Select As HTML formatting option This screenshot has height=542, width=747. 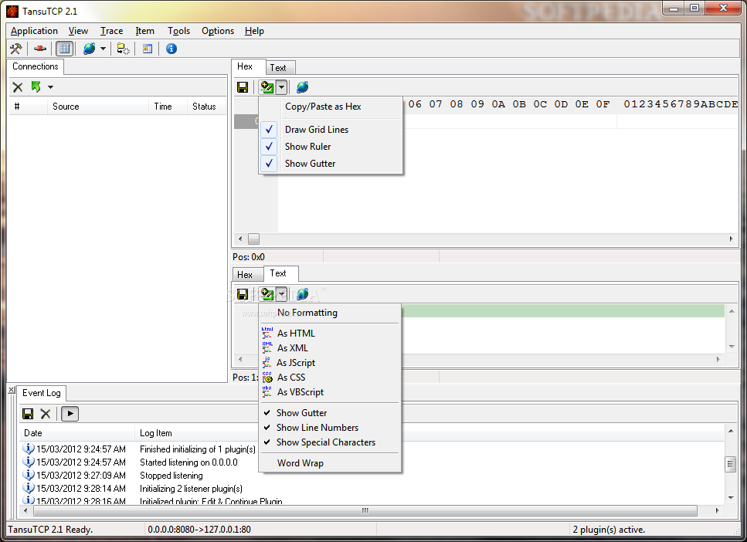[x=330, y=334]
